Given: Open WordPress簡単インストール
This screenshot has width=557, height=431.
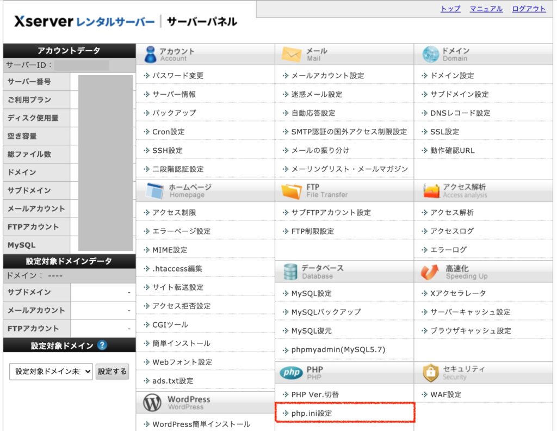Looking at the screenshot, I should click(201, 424).
